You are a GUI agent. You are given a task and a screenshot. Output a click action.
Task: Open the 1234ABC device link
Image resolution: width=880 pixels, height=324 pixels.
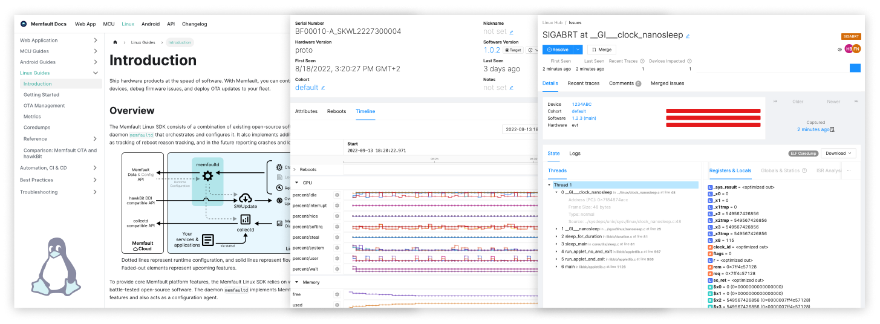click(581, 104)
